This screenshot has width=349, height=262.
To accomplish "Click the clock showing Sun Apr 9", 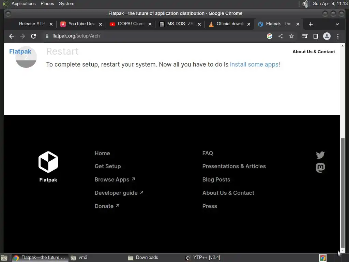I will (330, 3).
